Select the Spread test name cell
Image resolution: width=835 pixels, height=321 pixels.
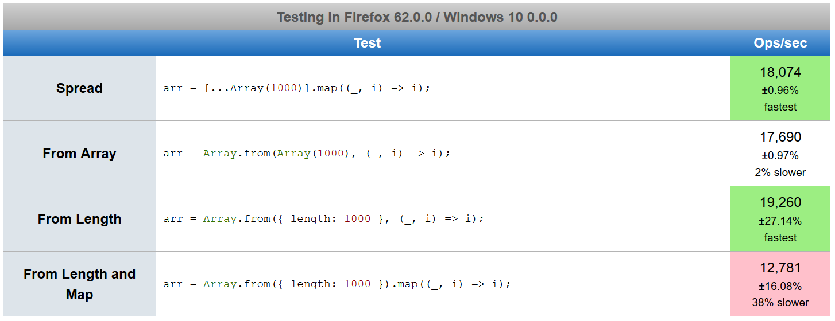[79, 88]
